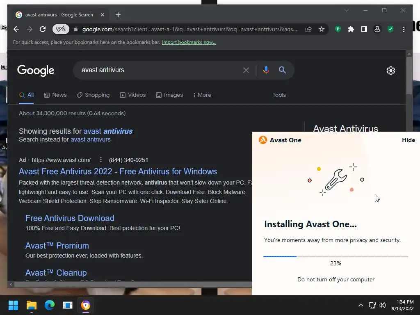420x315 pixels.
Task: Open Avast Premium sitelink
Action: pyautogui.click(x=57, y=246)
